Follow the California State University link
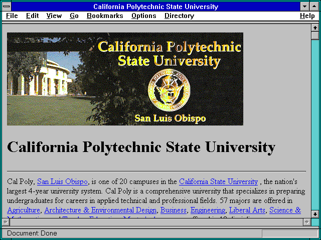321x240 pixels. 219,181
